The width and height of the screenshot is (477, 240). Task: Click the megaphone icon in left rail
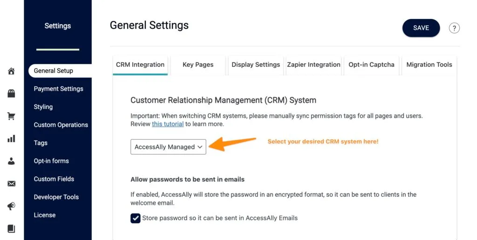pyautogui.click(x=12, y=206)
